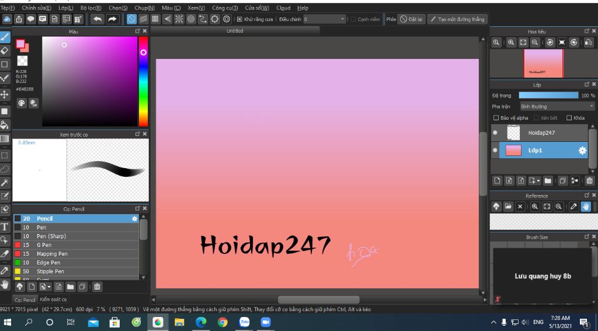Toggle the Khử răng cưa checkbox
Viewport: 598px width, 331px height.
(x=239, y=19)
